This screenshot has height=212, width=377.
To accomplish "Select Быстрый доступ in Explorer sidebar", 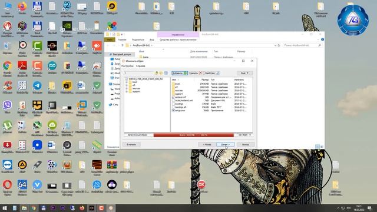I will pos(122,54).
